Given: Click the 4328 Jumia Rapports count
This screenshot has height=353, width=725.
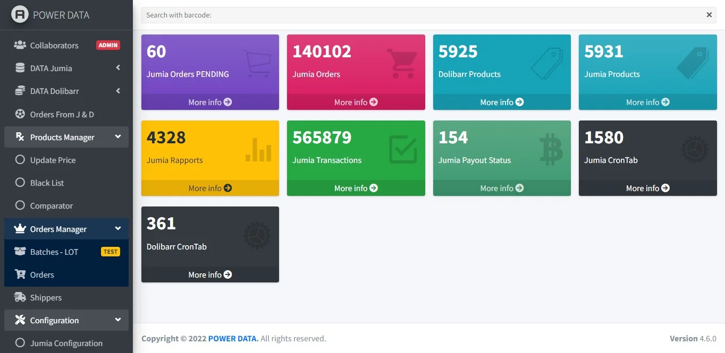Looking at the screenshot, I should 166,137.
